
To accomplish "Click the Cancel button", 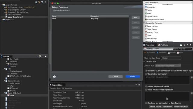I will click(115, 77).
